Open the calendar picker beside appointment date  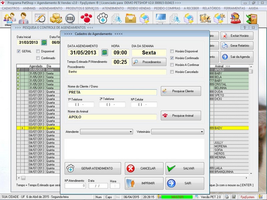(105, 53)
